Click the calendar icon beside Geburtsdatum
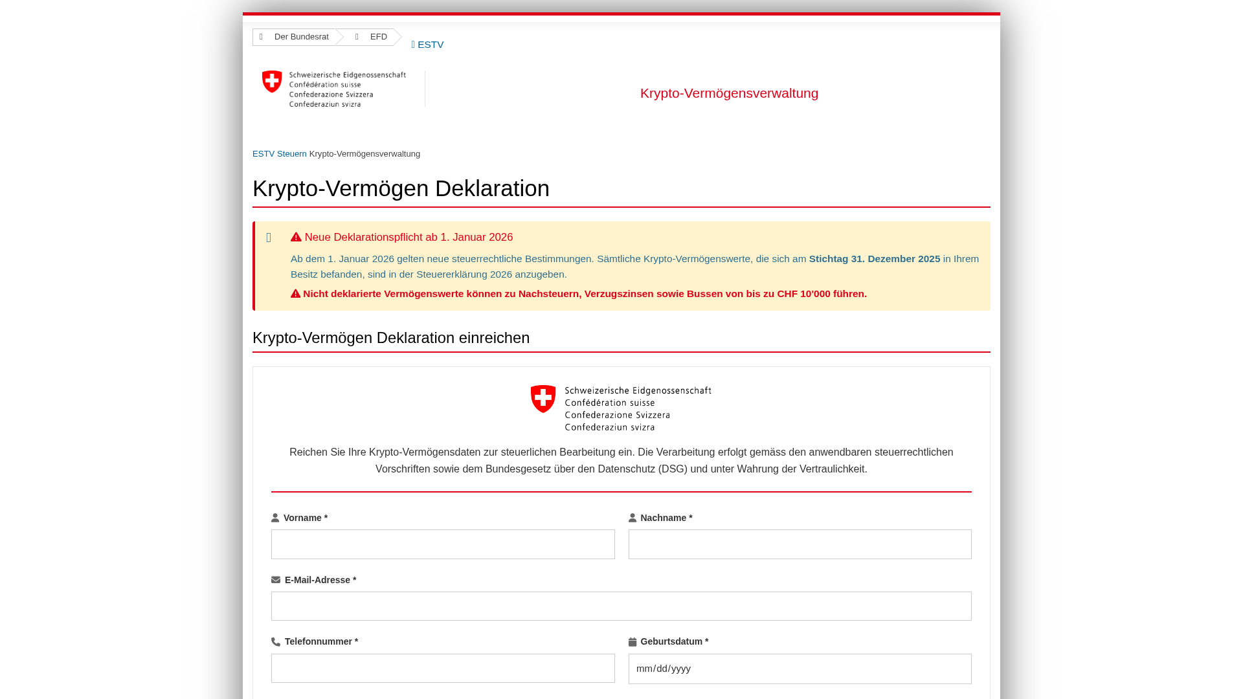 click(x=633, y=642)
